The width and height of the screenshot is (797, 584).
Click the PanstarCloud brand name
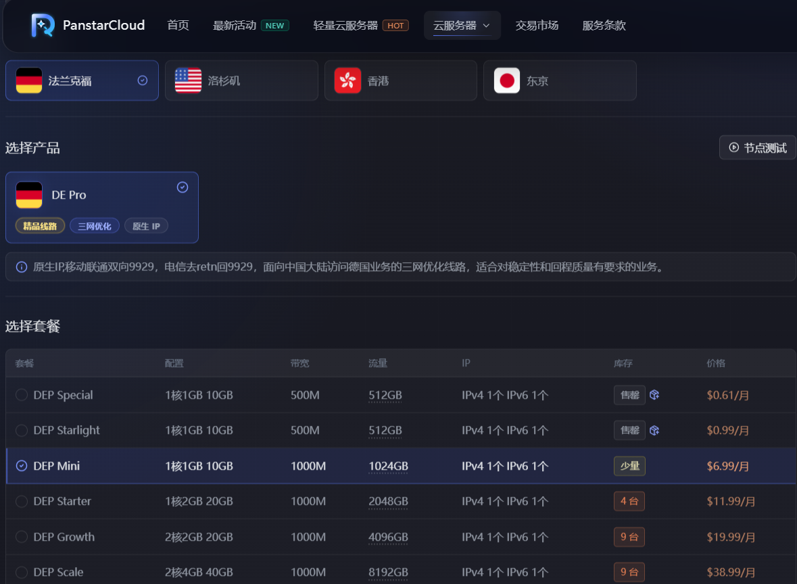tap(103, 26)
